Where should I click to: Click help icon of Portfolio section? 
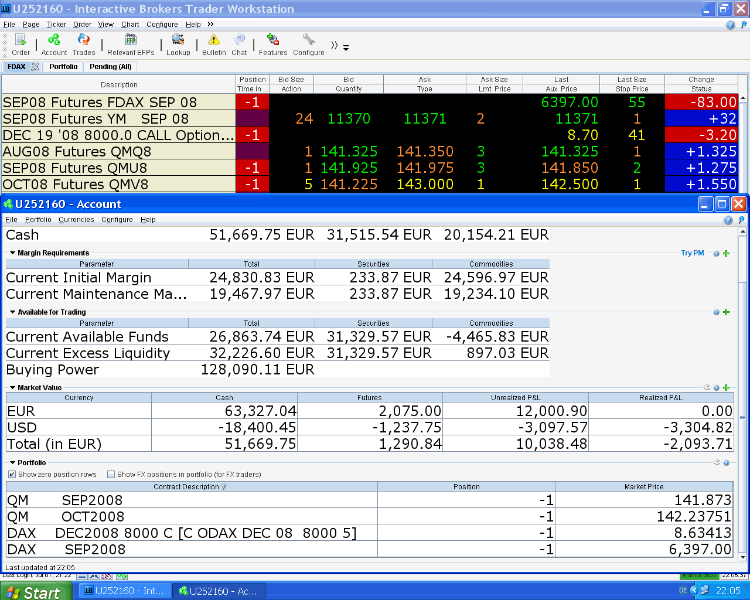(x=726, y=462)
